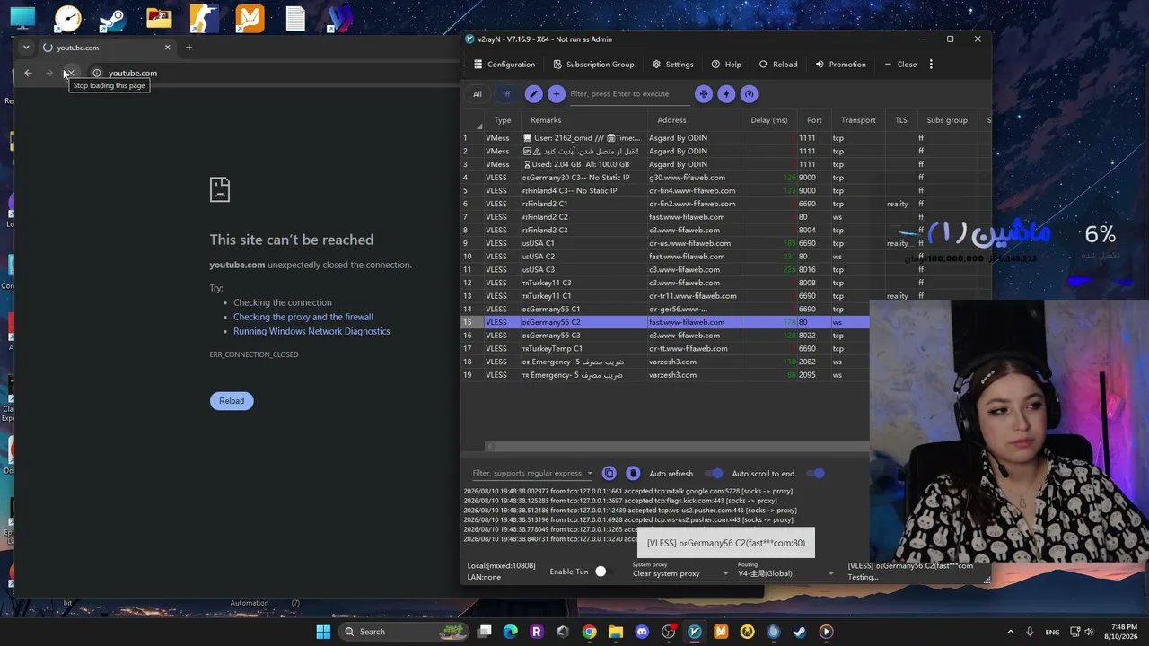
Task: Open the browser tab list chevron
Action: tap(26, 48)
